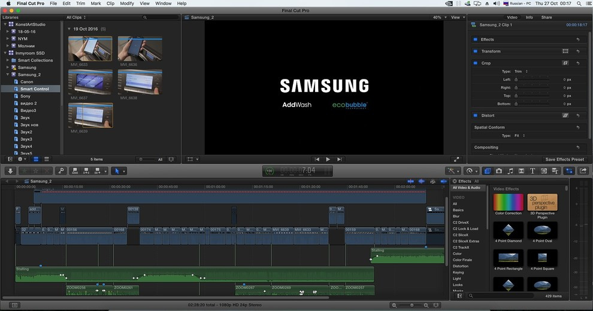Click the Import Media arrow icon

tap(10, 171)
